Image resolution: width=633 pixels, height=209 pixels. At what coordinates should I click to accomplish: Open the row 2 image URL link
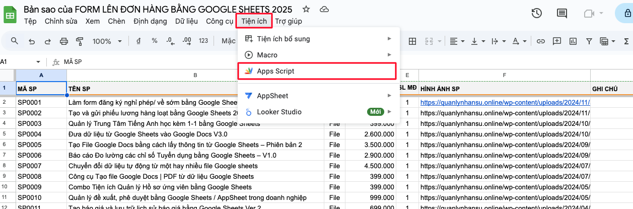pyautogui.click(x=505, y=102)
